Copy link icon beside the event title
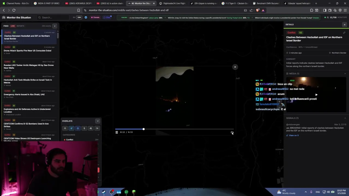Viewport: 349px width, 196px height. (x=344, y=33)
